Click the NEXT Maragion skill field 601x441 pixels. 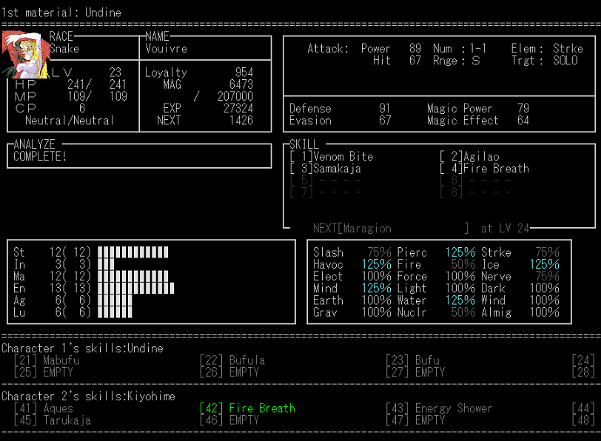pos(391,229)
